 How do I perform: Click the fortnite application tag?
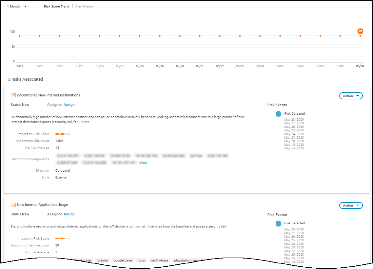(102, 261)
